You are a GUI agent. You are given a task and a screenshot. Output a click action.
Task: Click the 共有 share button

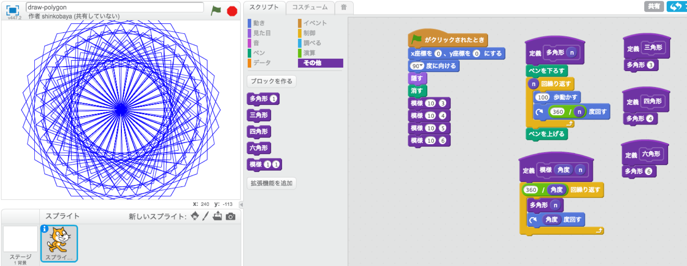(x=654, y=6)
